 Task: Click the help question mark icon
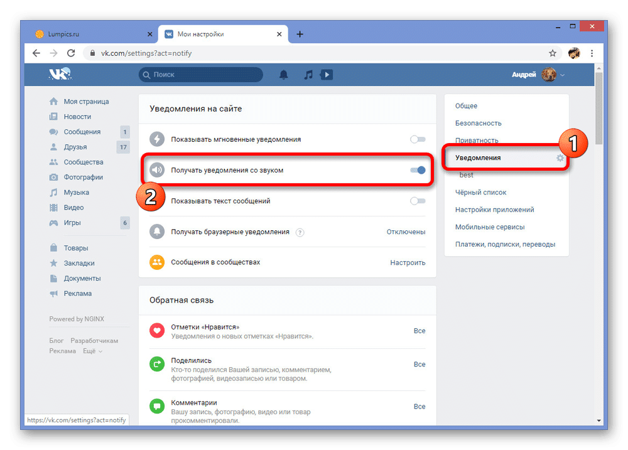[300, 232]
